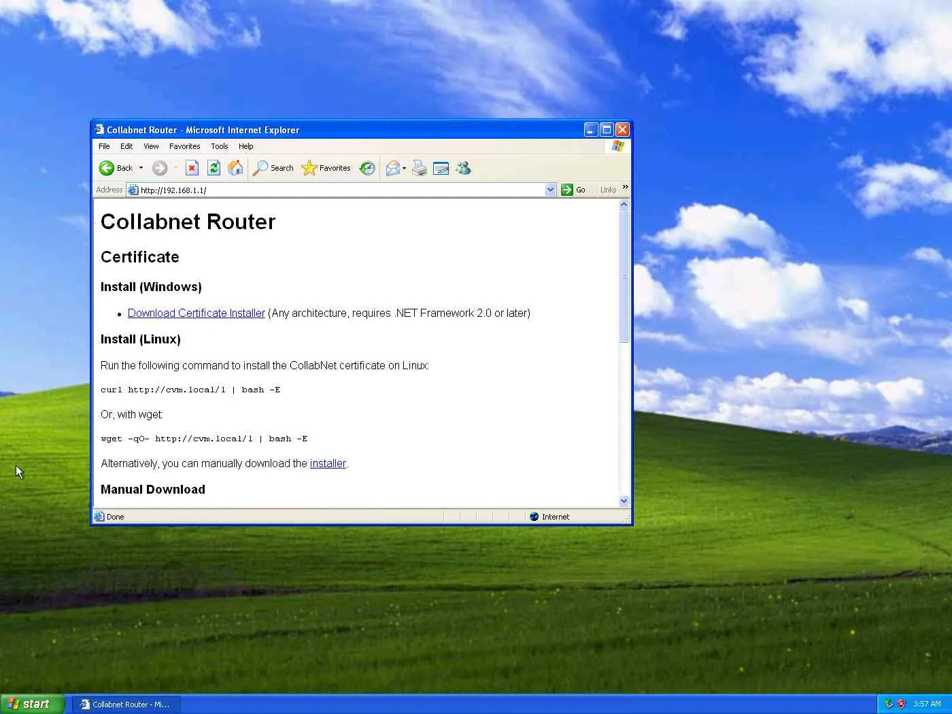Open the Tools menu
This screenshot has width=952, height=714.
pos(219,146)
